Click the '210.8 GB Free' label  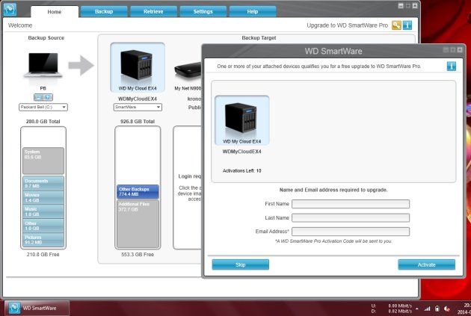click(43, 255)
